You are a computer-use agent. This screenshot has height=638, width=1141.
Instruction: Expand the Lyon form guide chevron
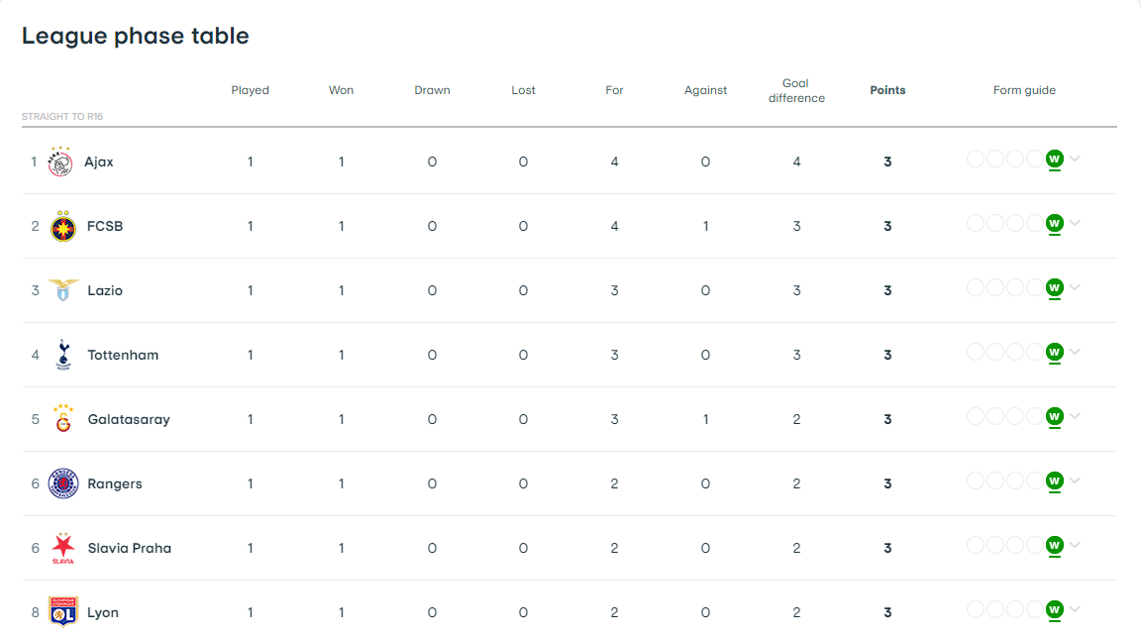pos(1075,609)
